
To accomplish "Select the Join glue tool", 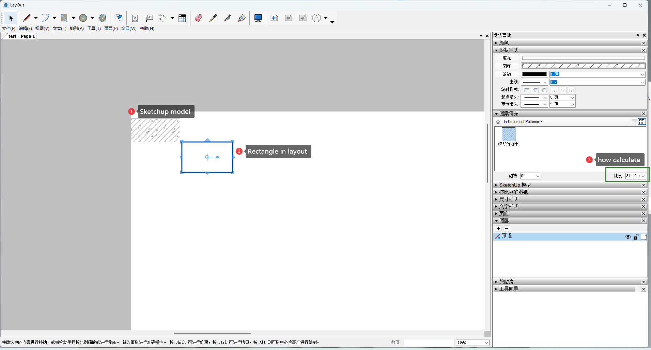I will pyautogui.click(x=242, y=18).
